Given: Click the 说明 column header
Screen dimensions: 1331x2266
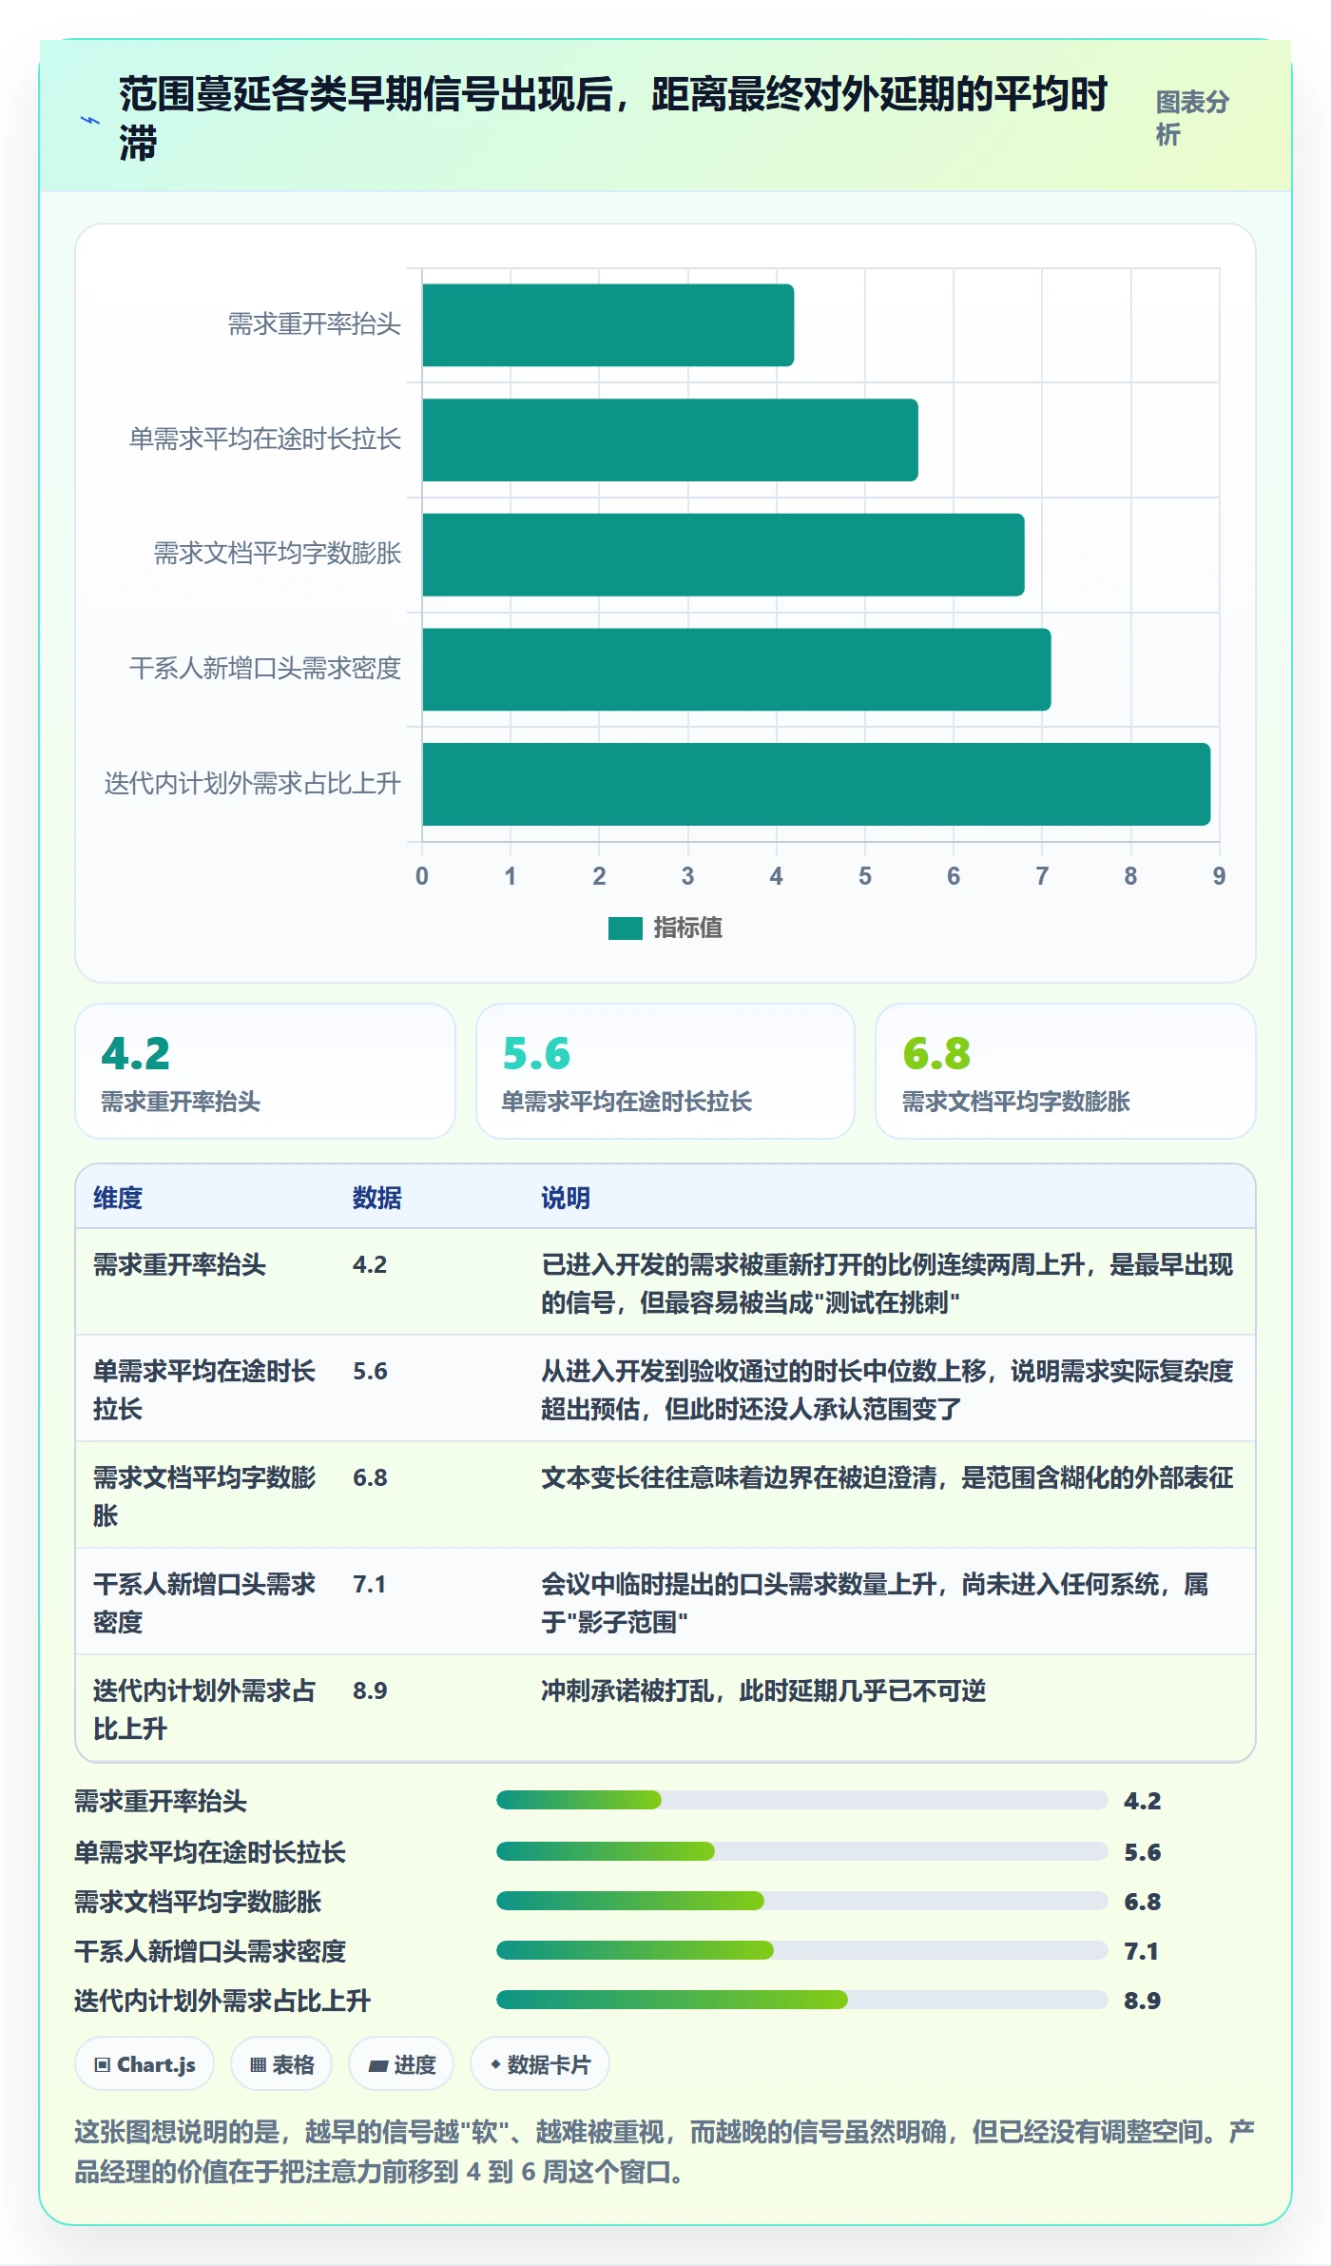Looking at the screenshot, I should point(566,1198).
